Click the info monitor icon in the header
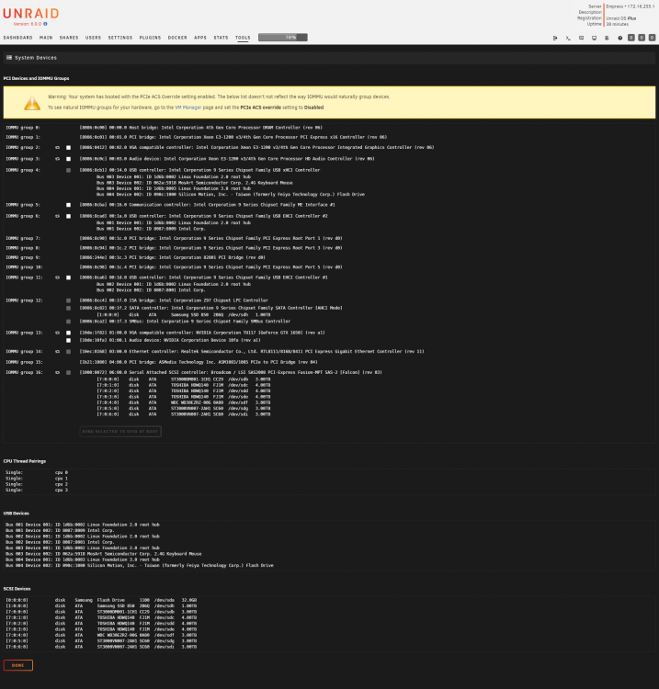This screenshot has height=689, width=659. coord(594,38)
